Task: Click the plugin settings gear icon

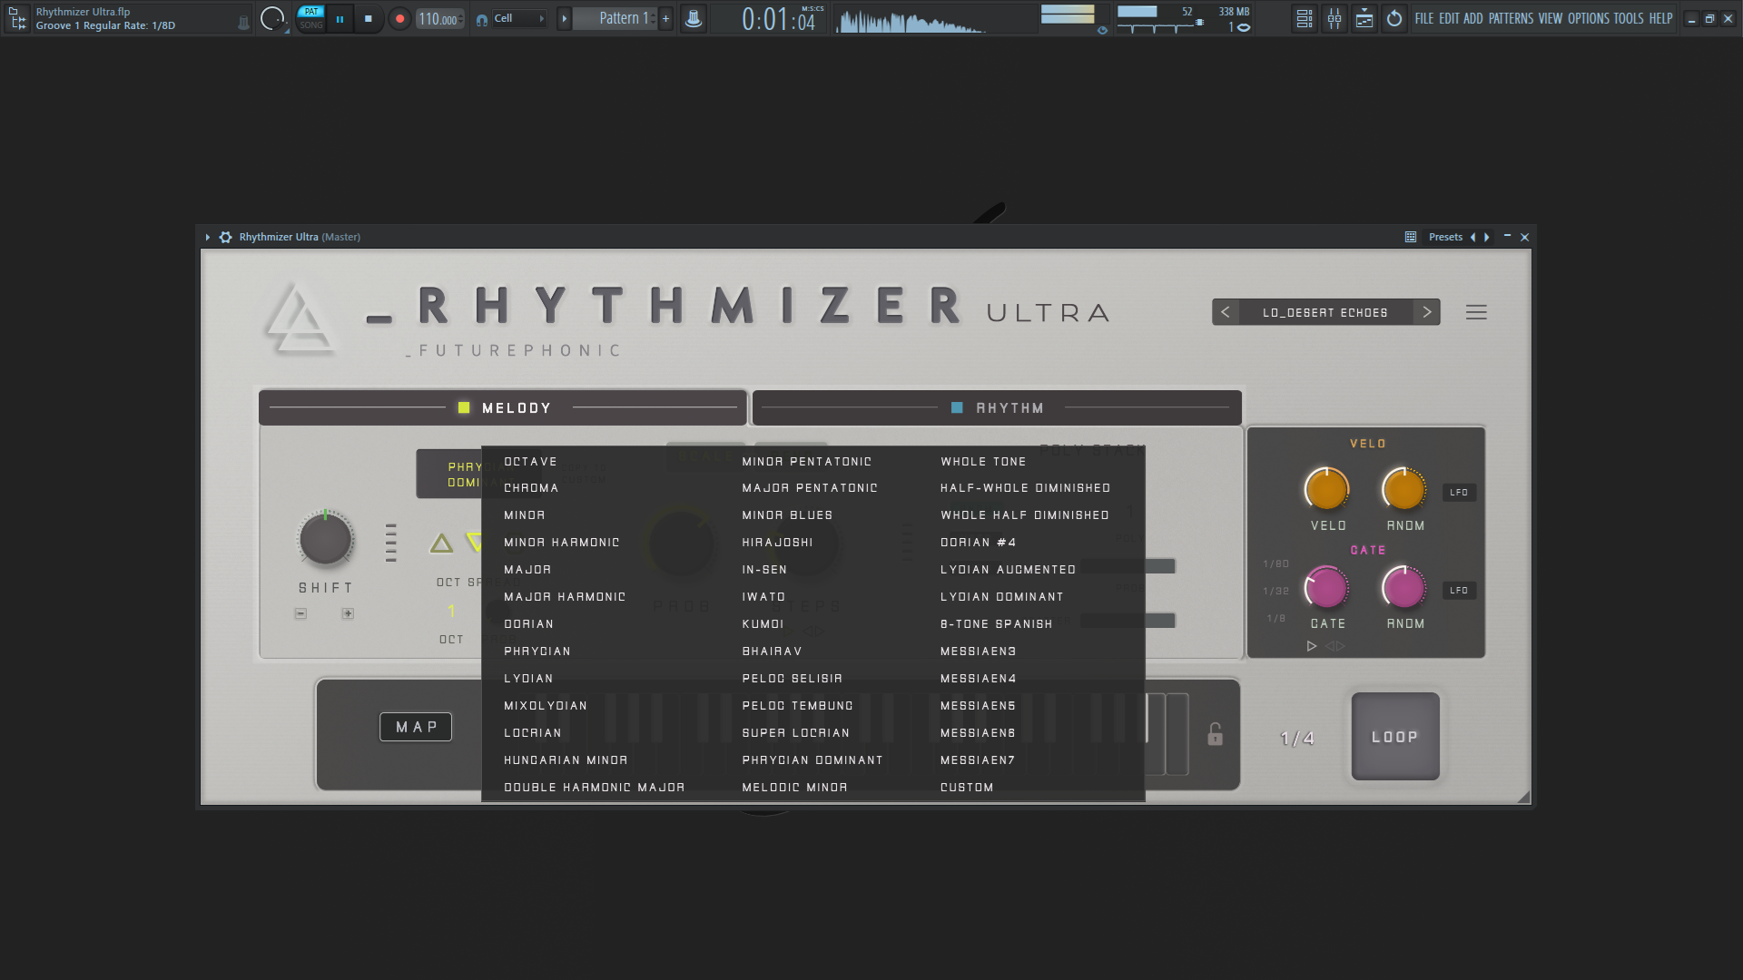Action: [x=225, y=237]
